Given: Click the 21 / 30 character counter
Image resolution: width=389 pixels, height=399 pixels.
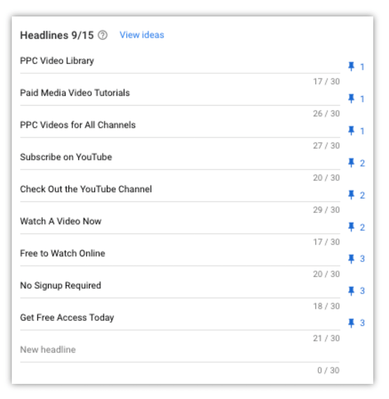Looking at the screenshot, I should tap(326, 338).
